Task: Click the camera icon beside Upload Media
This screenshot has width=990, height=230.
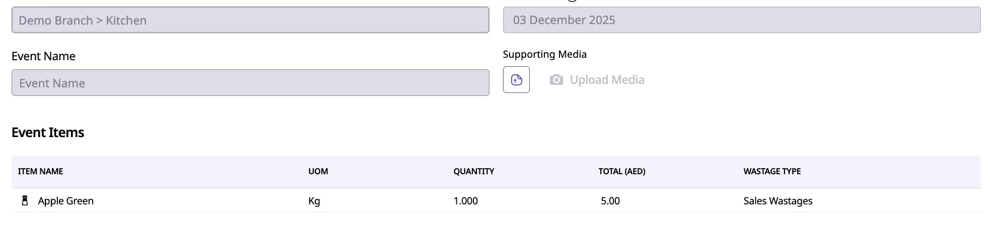Action: [556, 80]
